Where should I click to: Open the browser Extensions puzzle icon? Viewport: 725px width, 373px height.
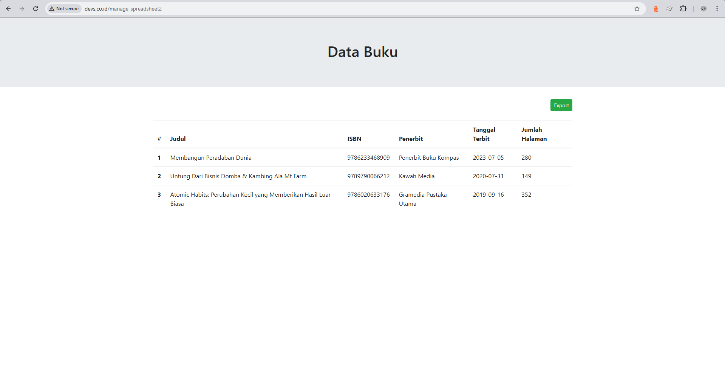683,9
